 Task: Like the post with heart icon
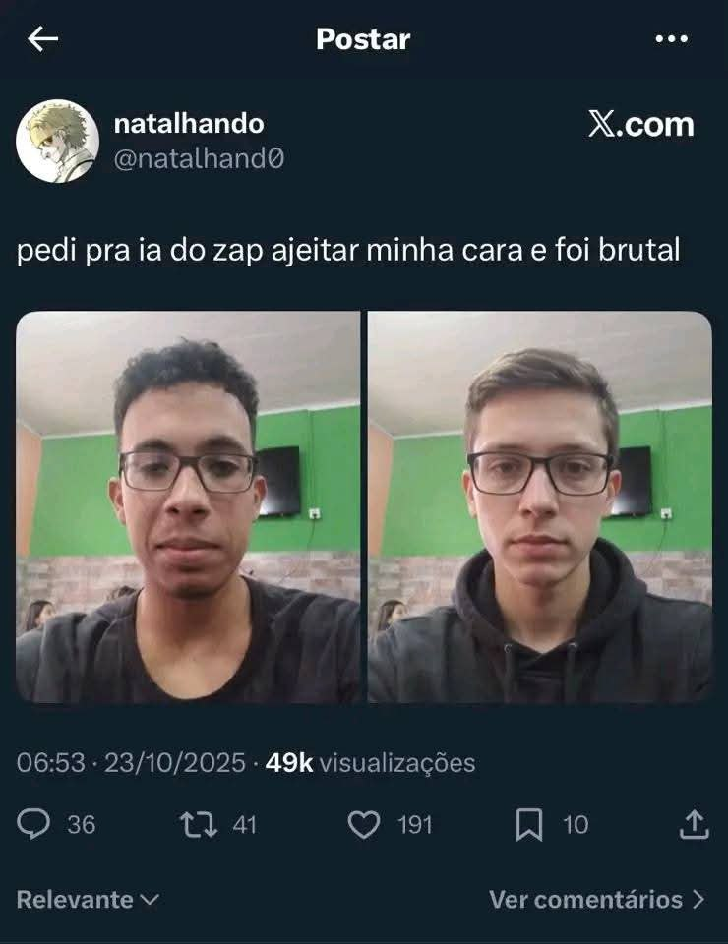tap(364, 825)
